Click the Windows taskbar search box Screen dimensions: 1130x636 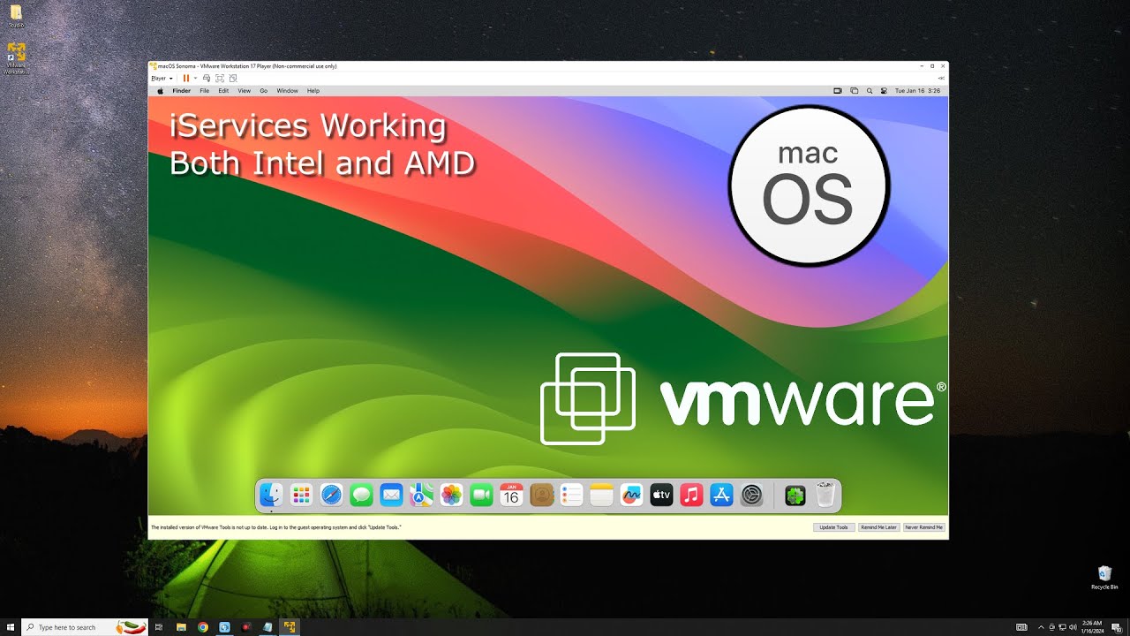click(x=85, y=627)
